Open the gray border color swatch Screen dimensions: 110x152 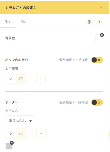click(9, 146)
